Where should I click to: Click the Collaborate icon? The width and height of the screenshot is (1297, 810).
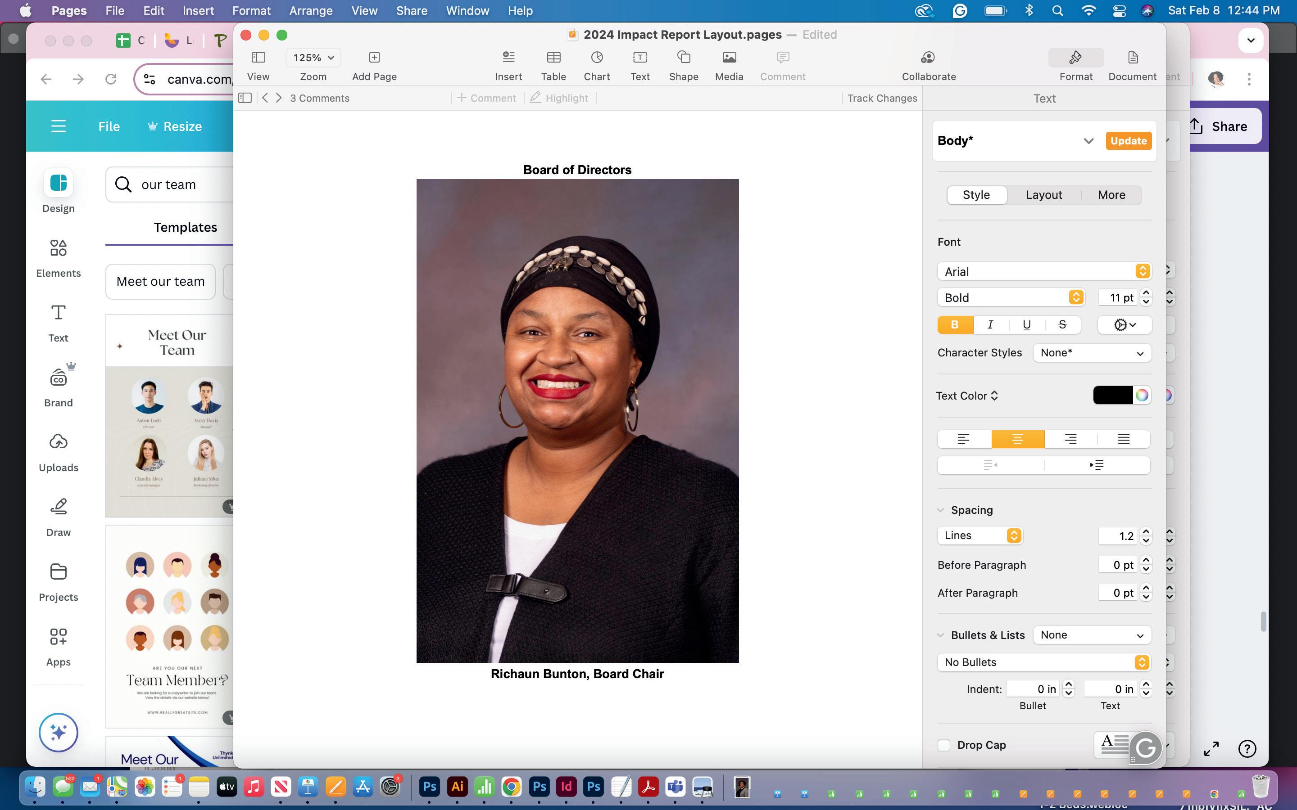point(928,57)
